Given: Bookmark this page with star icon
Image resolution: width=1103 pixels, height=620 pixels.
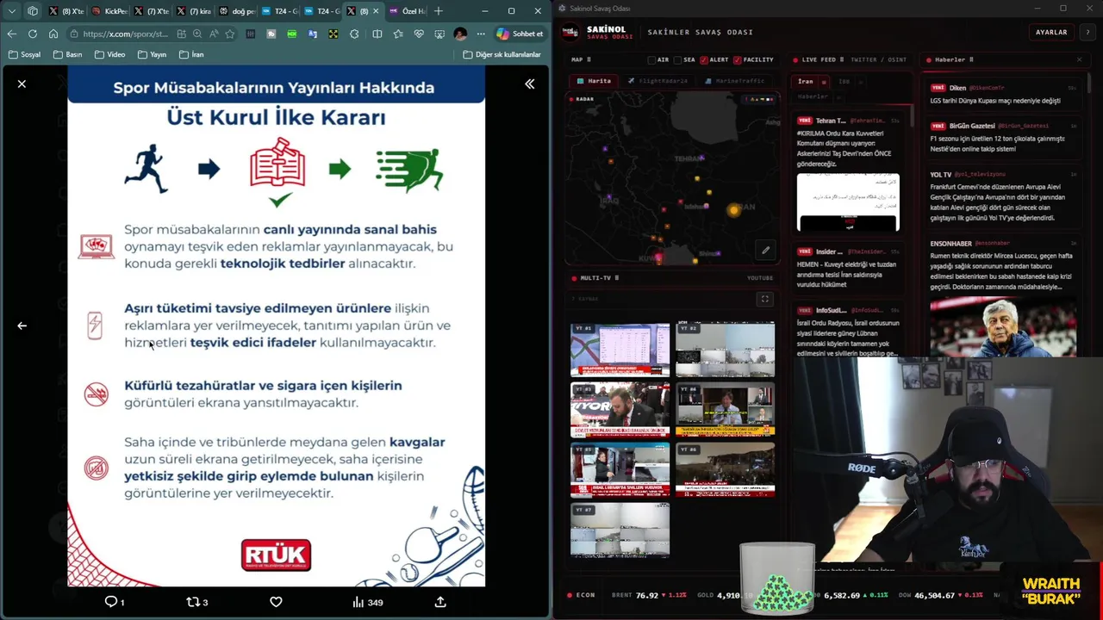Looking at the screenshot, I should (x=230, y=34).
